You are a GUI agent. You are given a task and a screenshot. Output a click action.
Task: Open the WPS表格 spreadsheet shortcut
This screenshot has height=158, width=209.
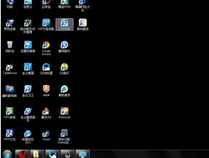point(10,113)
